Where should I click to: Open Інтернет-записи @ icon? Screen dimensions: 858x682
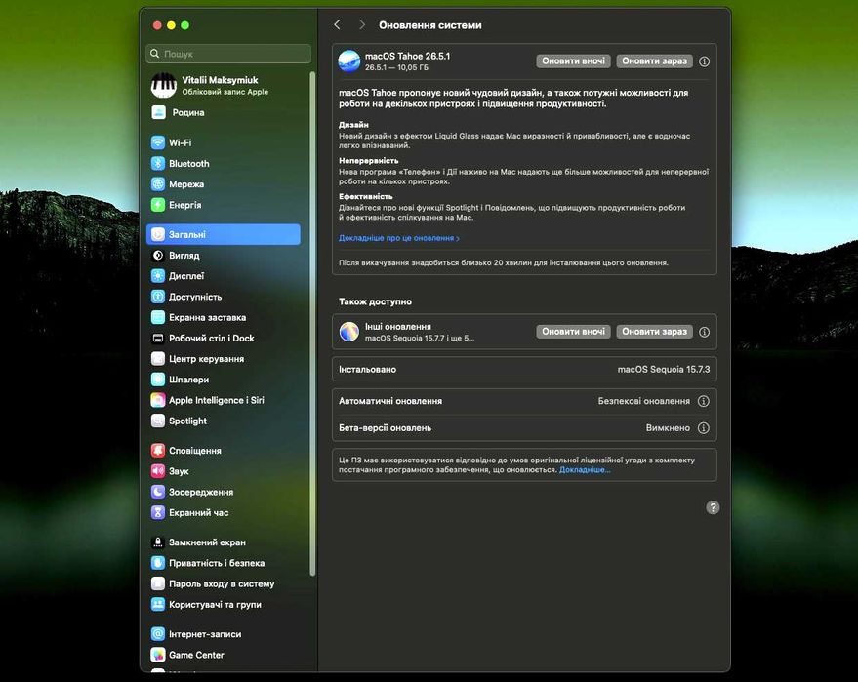point(157,634)
